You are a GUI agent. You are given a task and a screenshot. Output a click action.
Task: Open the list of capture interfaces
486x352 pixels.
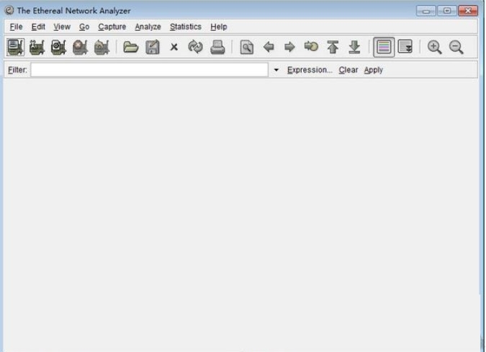(16, 47)
